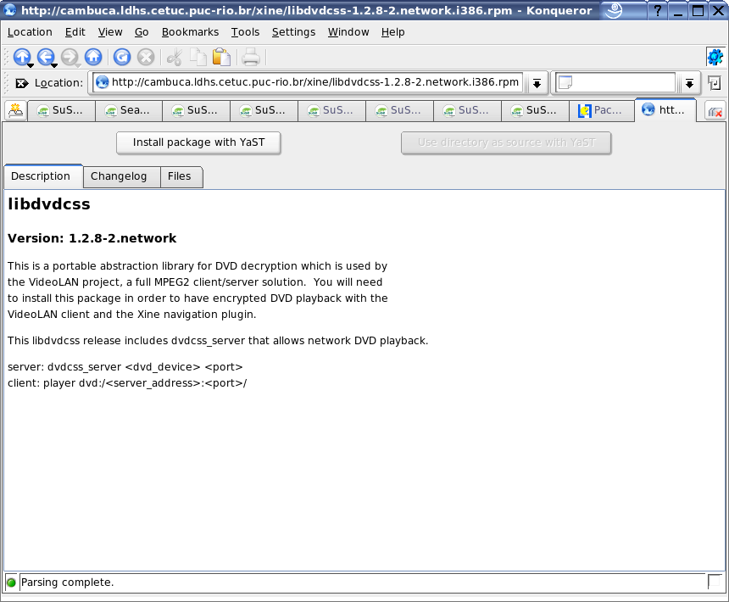The width and height of the screenshot is (729, 602).
Task: Open a new tab with the new-tab icon
Action: [16, 110]
